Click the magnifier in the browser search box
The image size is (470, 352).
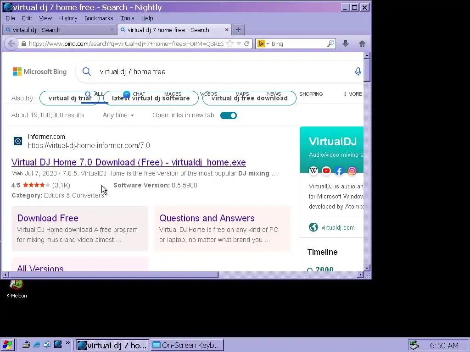coord(330,44)
